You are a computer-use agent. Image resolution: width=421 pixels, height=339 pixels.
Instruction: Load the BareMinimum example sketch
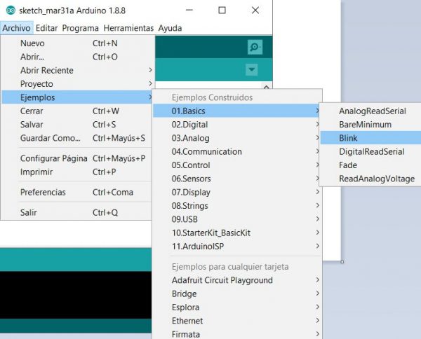coord(370,125)
